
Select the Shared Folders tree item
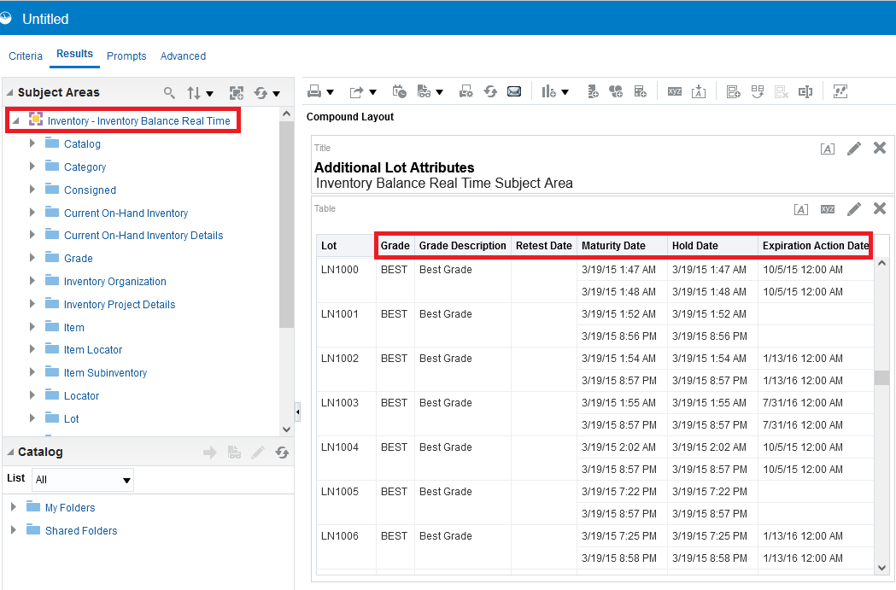81,530
